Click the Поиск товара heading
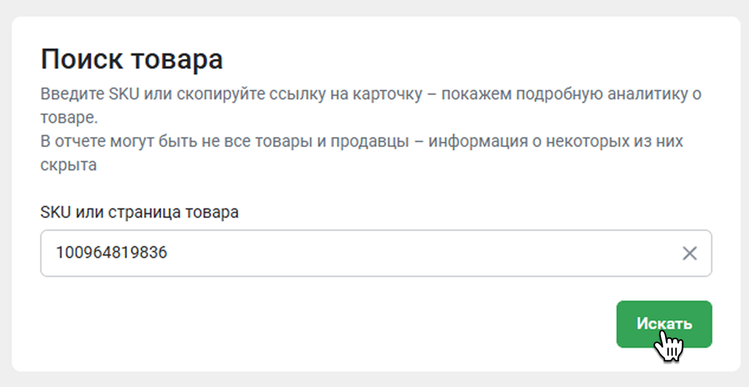 coord(131,60)
